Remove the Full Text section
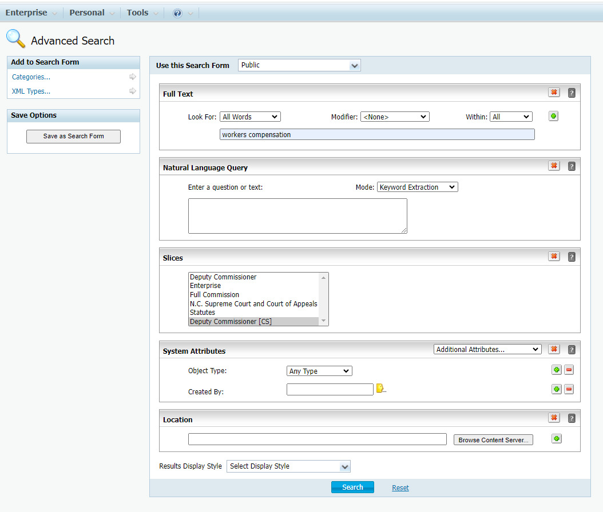 tap(554, 93)
